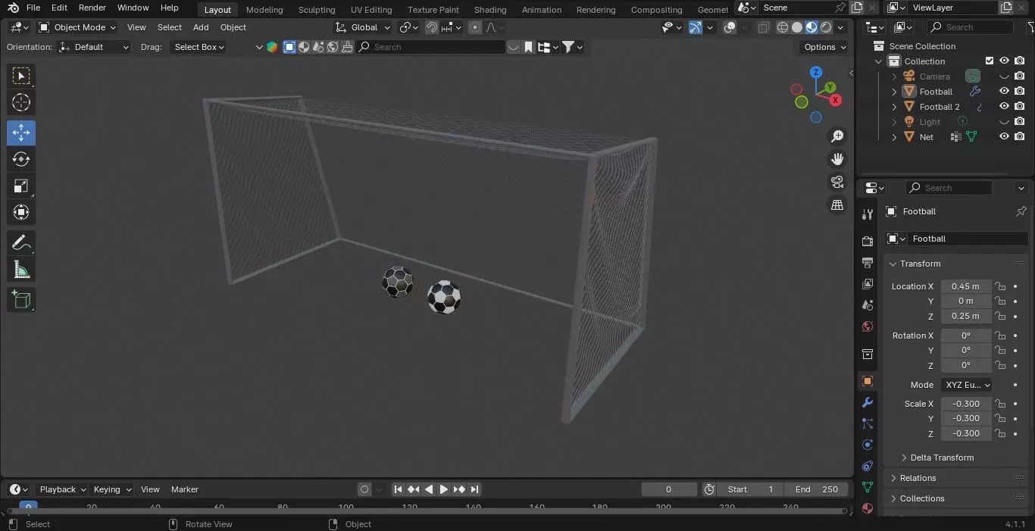This screenshot has height=531, width=1035.
Task: Open the viewport Add menu
Action: [201, 27]
